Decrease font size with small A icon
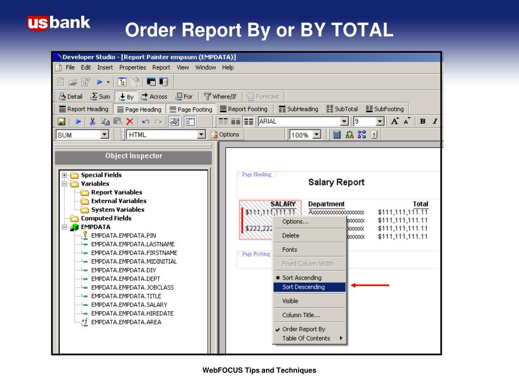The height and width of the screenshot is (389, 519). (407, 121)
